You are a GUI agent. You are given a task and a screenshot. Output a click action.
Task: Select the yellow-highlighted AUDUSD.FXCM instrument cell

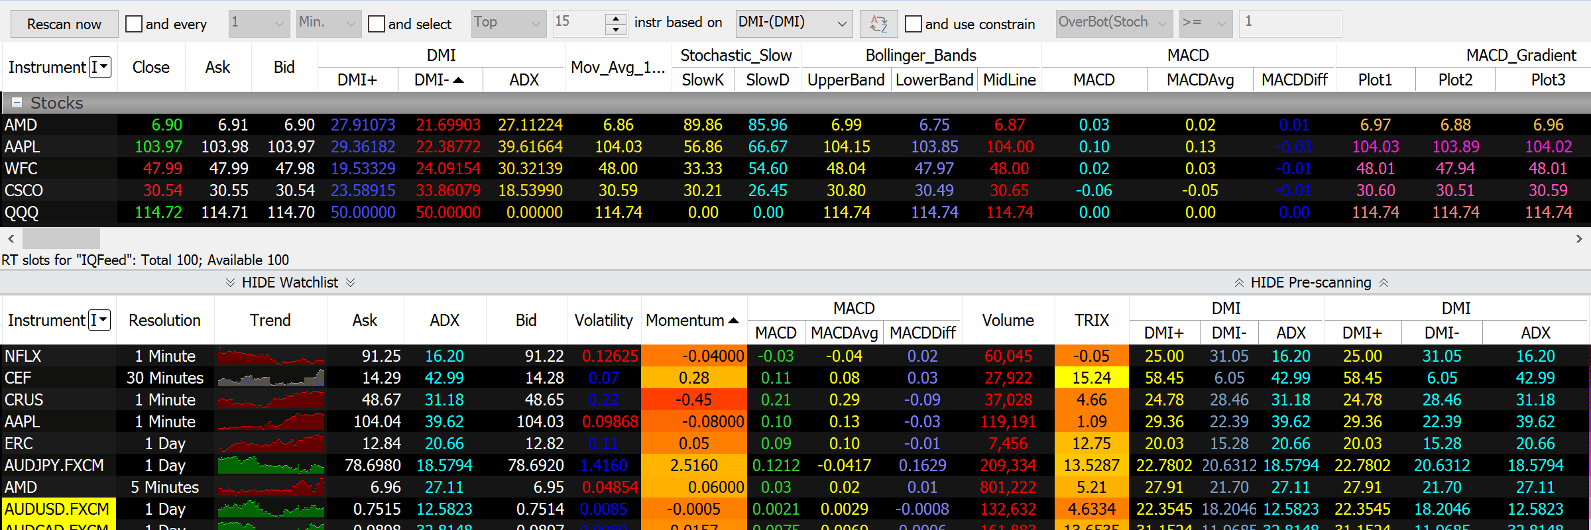58,509
